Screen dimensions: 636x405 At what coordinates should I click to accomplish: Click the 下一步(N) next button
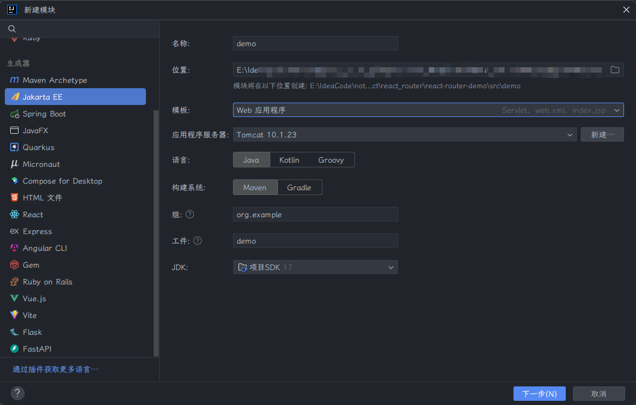tap(539, 394)
